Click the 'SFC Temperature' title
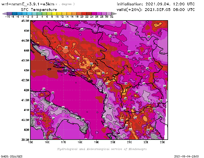Image resolution: width=204 pixels, height=158 pixels. [39, 10]
